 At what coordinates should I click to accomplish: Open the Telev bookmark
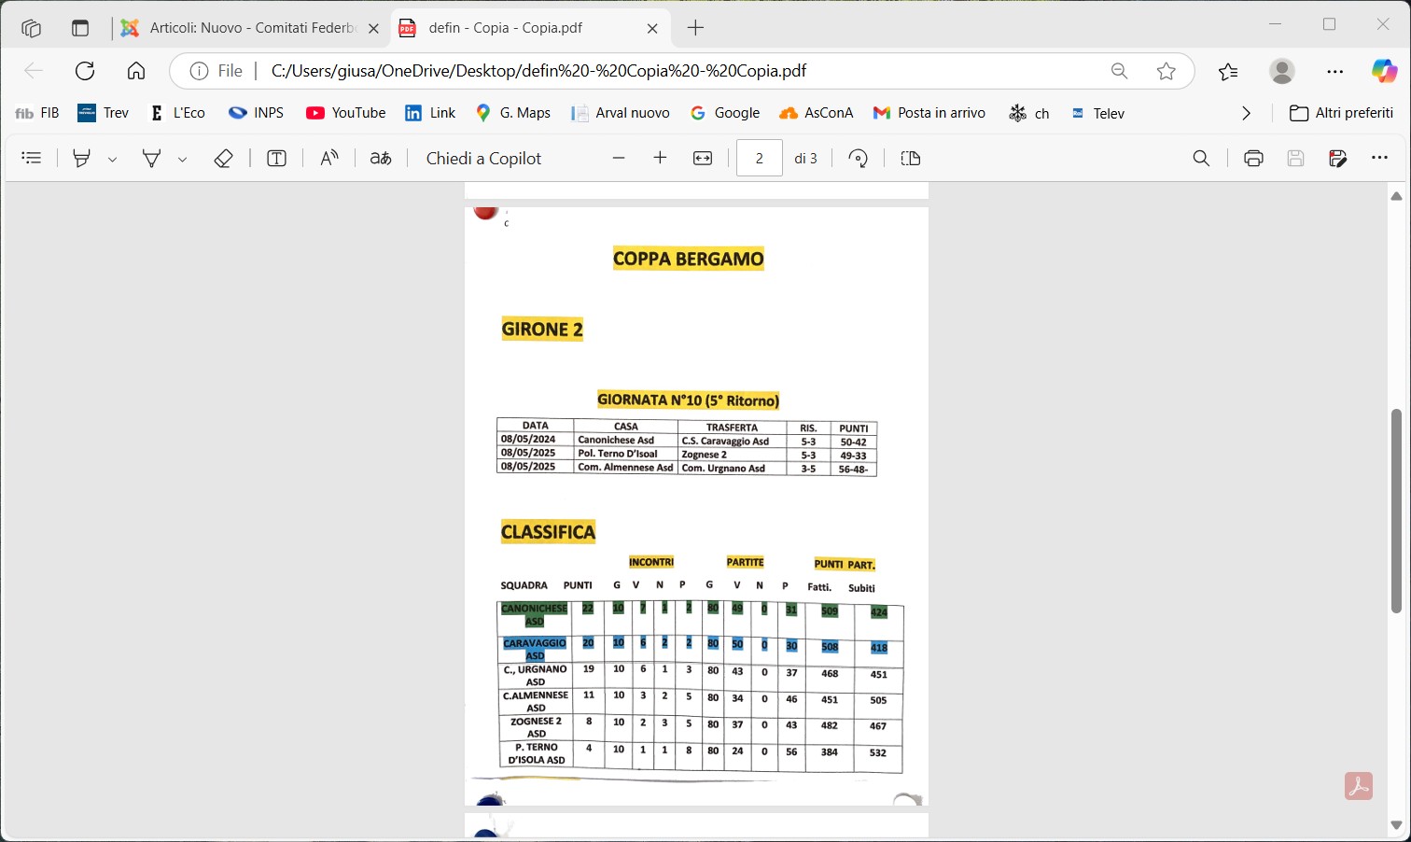[1097, 113]
